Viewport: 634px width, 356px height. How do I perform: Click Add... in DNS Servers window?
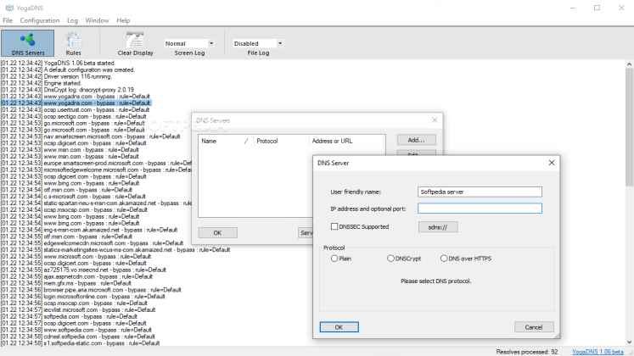point(415,139)
